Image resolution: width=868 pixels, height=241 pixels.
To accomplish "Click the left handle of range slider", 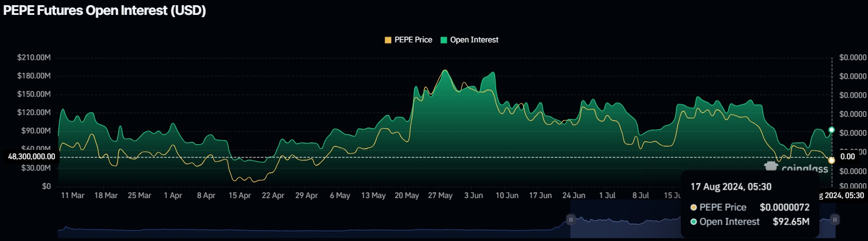I will click(571, 219).
